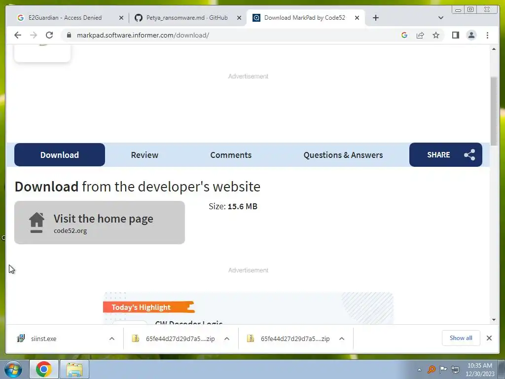Open the network tray icon
Image resolution: width=505 pixels, height=379 pixels.
(455, 370)
